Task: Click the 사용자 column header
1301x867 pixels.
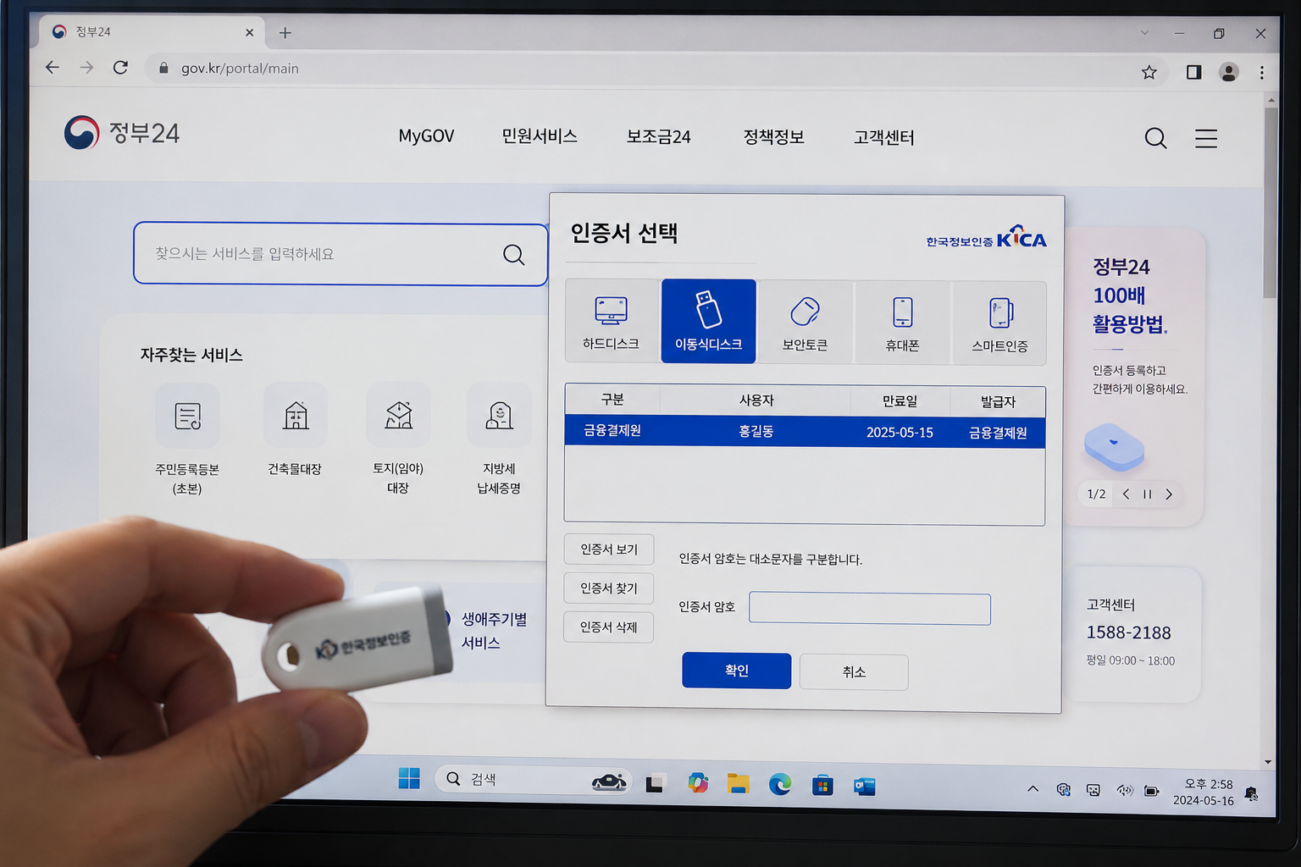Action: click(x=756, y=400)
